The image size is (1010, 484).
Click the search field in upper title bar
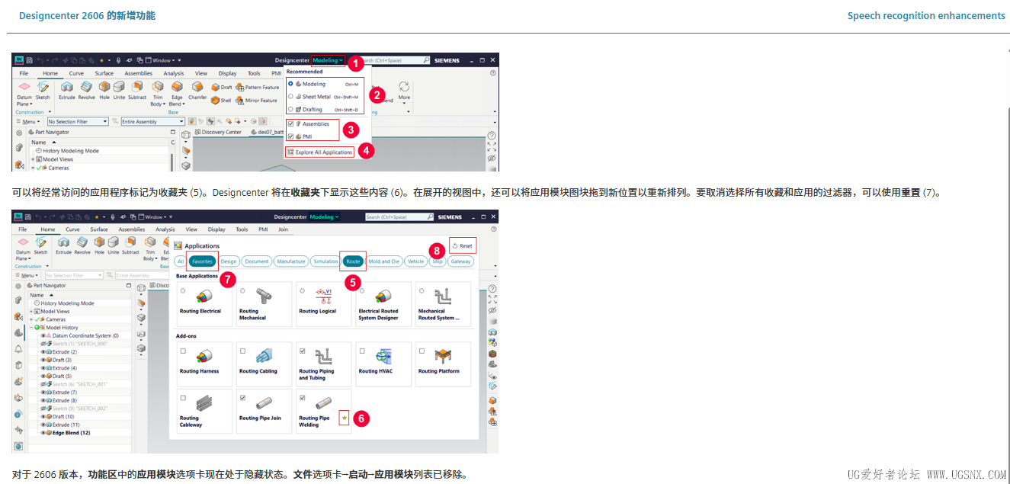point(393,60)
